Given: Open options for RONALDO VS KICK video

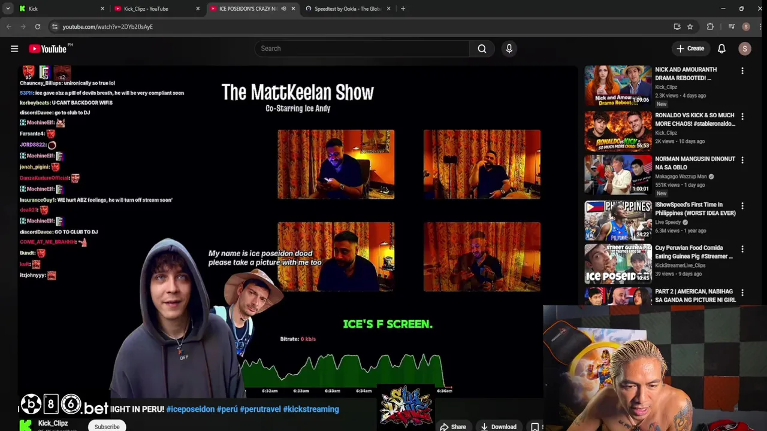Looking at the screenshot, I should [742, 117].
